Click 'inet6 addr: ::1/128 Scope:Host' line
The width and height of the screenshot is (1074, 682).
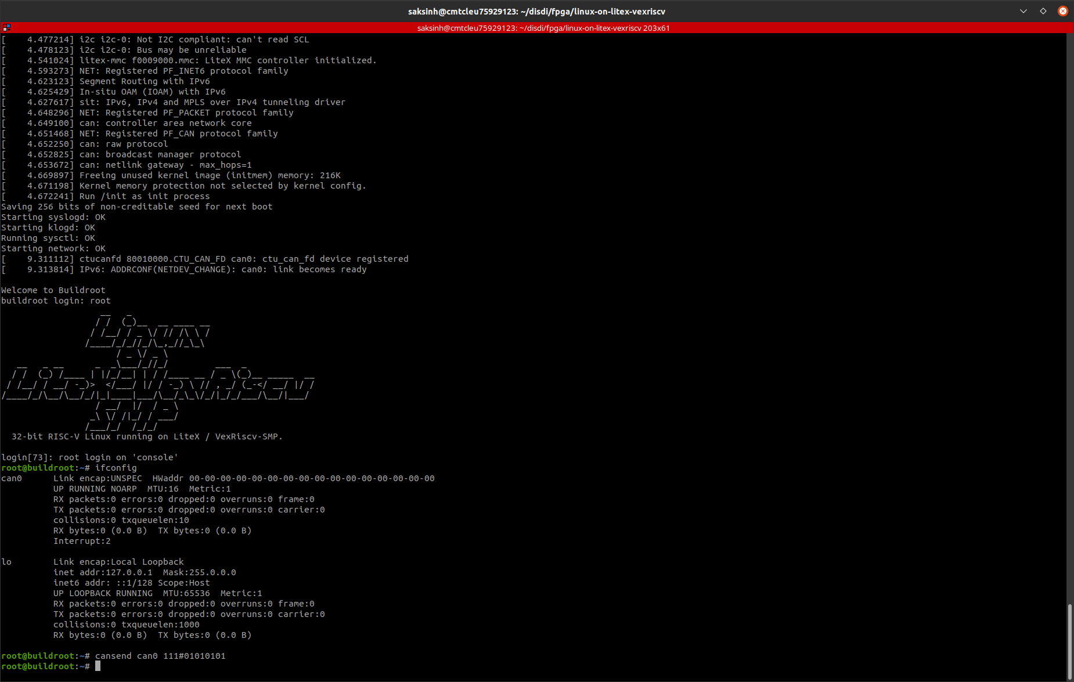(132, 583)
